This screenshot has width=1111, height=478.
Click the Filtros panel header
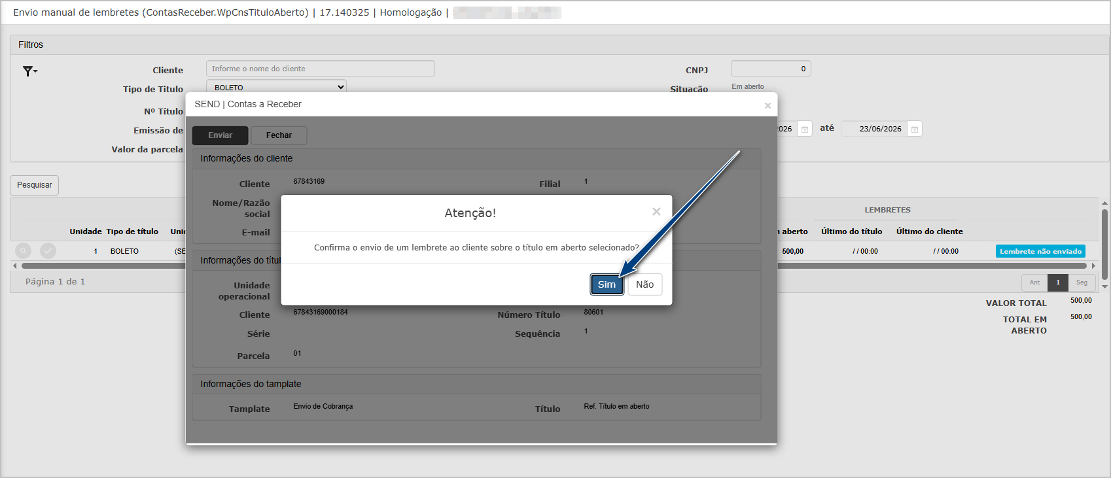click(x=559, y=44)
